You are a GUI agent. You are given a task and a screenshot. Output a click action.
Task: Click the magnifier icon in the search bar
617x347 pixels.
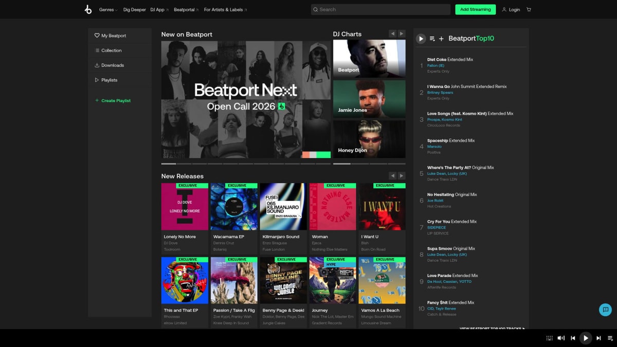click(x=316, y=9)
